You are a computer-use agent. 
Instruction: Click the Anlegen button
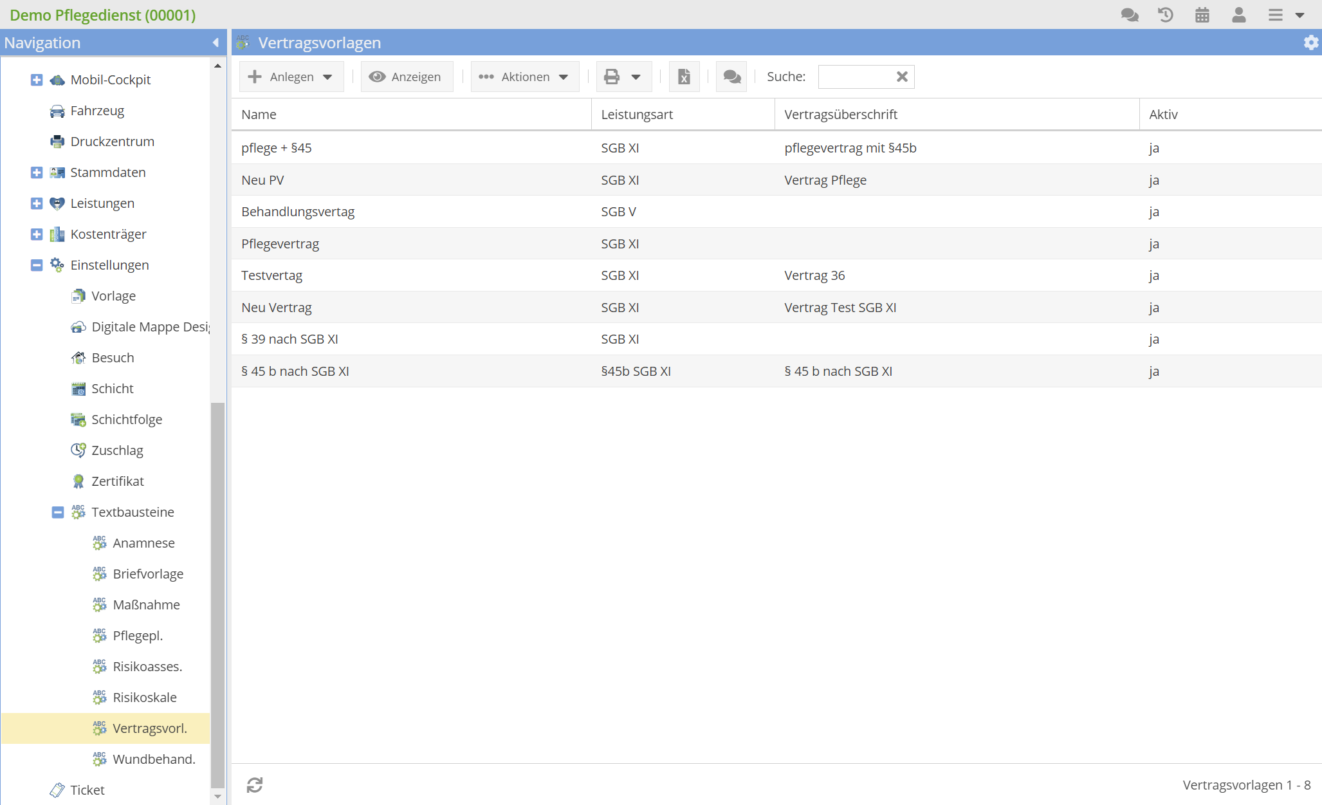pyautogui.click(x=284, y=77)
